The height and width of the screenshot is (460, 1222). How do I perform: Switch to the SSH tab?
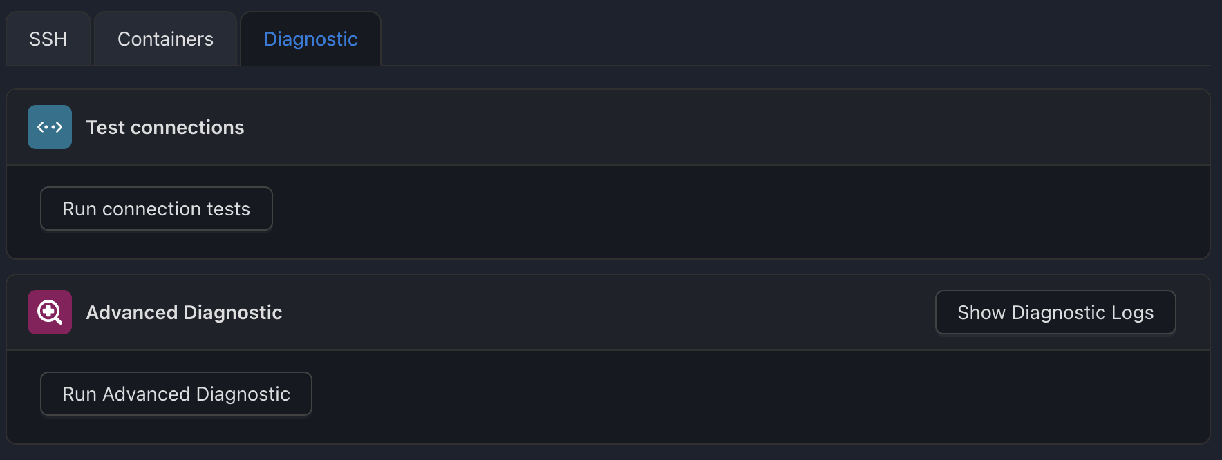coord(48,39)
